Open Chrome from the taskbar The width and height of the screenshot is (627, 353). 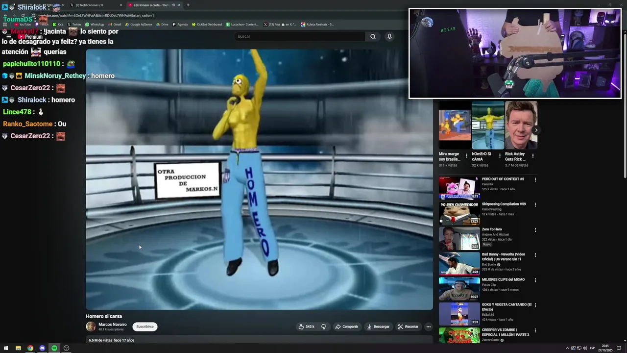click(30, 348)
